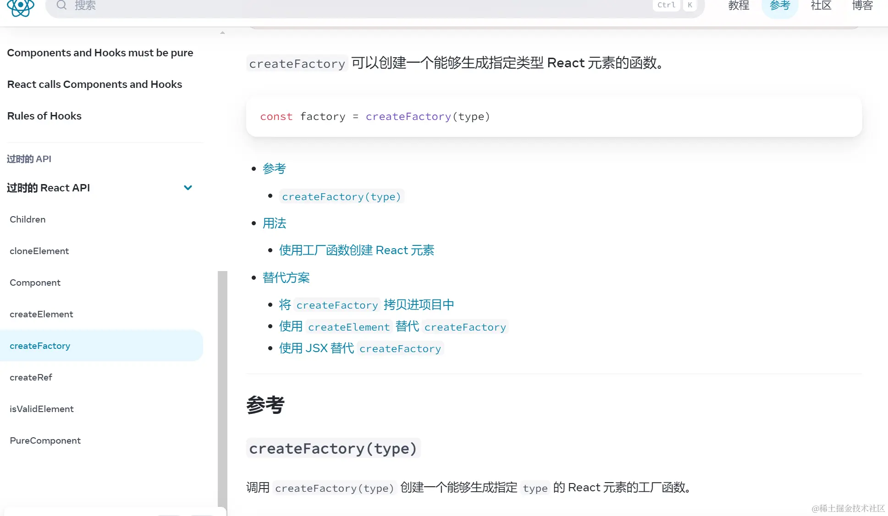Open 使用工厂函数创建 React 元素 link
The width and height of the screenshot is (888, 516).
click(356, 250)
